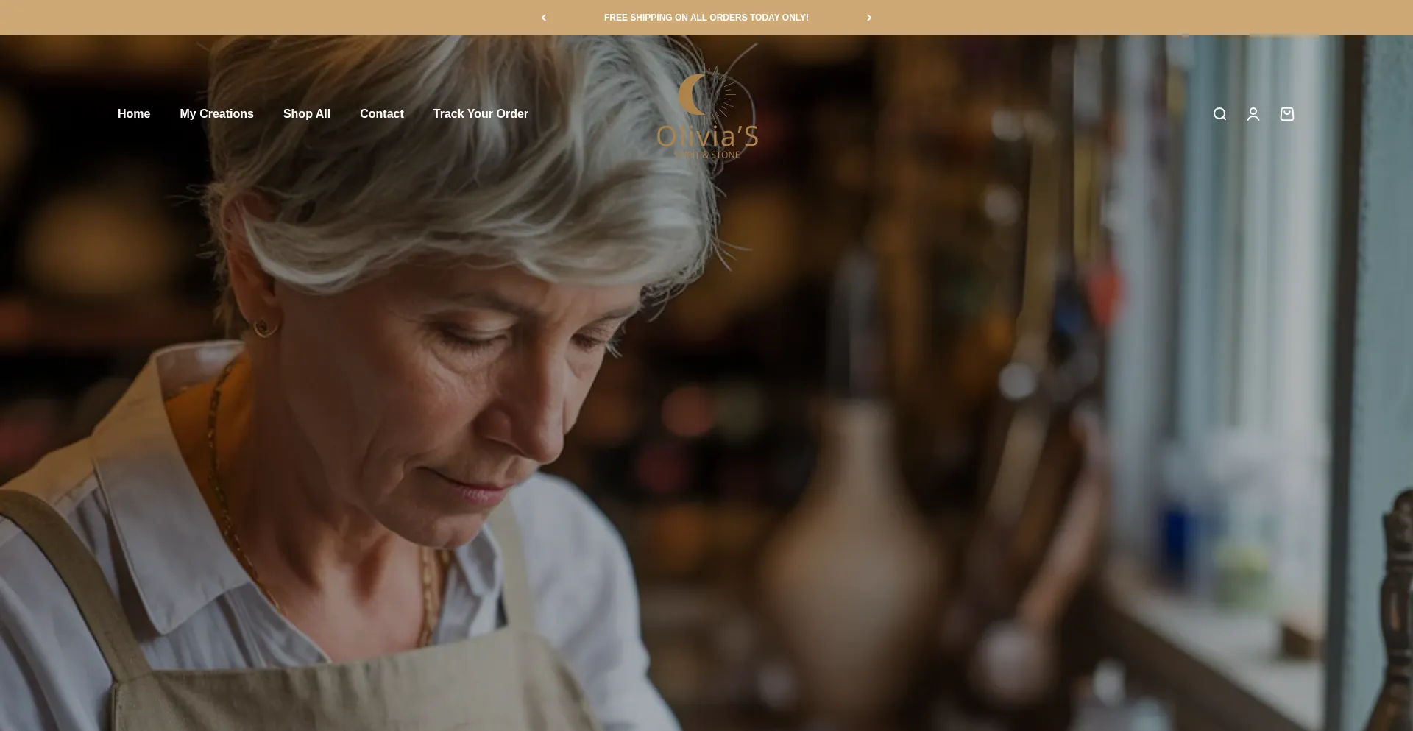
Task: Open the My Creations menu item
Action: pyautogui.click(x=216, y=114)
